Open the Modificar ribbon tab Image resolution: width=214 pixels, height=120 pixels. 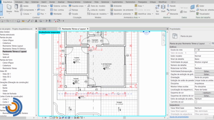coord(163,2)
